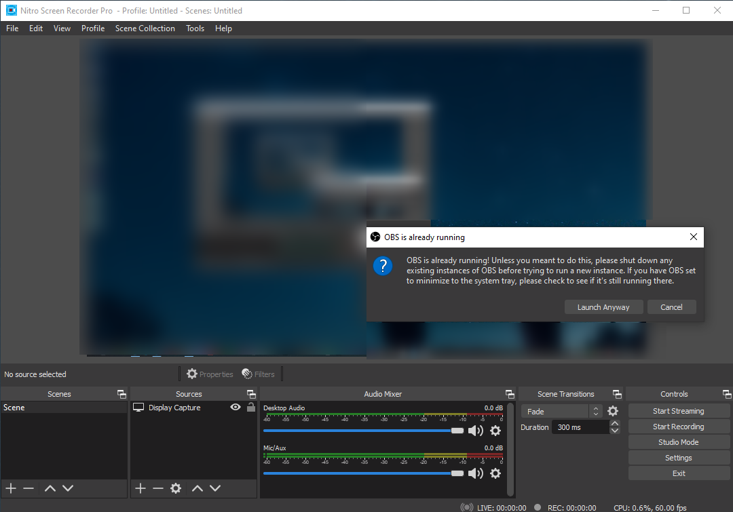The image size is (733, 512).
Task: Enable Studio Mode
Action: point(678,442)
